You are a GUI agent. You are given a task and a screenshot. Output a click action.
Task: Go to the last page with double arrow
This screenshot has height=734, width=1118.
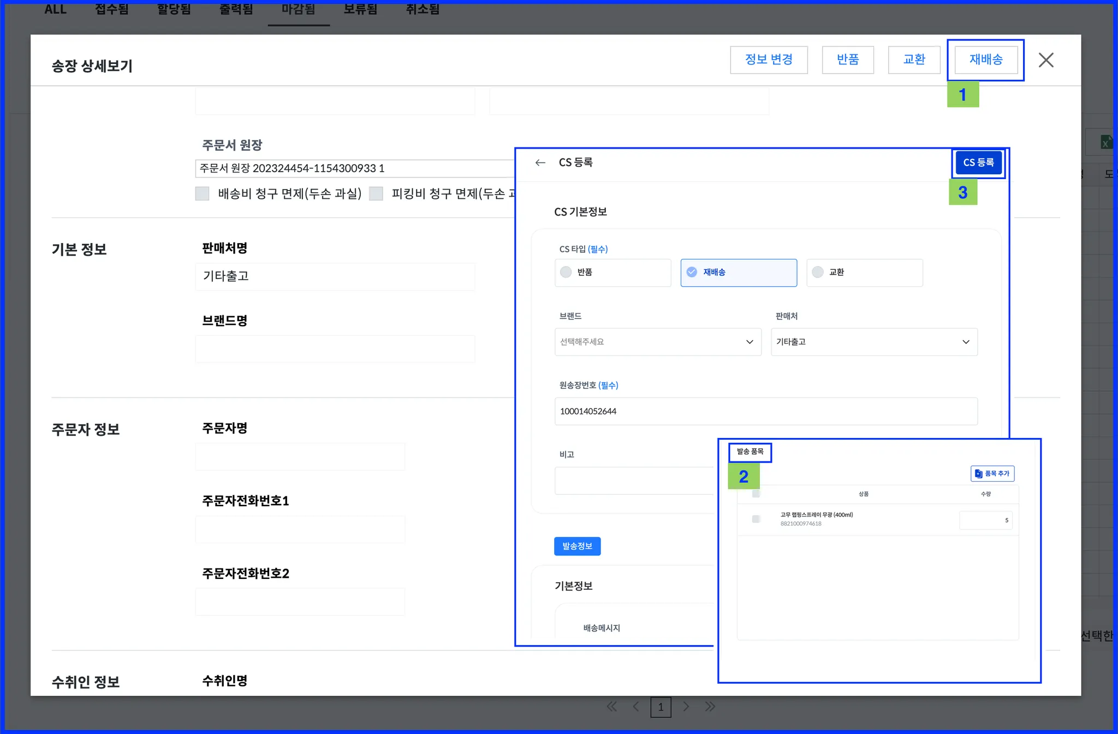click(710, 707)
